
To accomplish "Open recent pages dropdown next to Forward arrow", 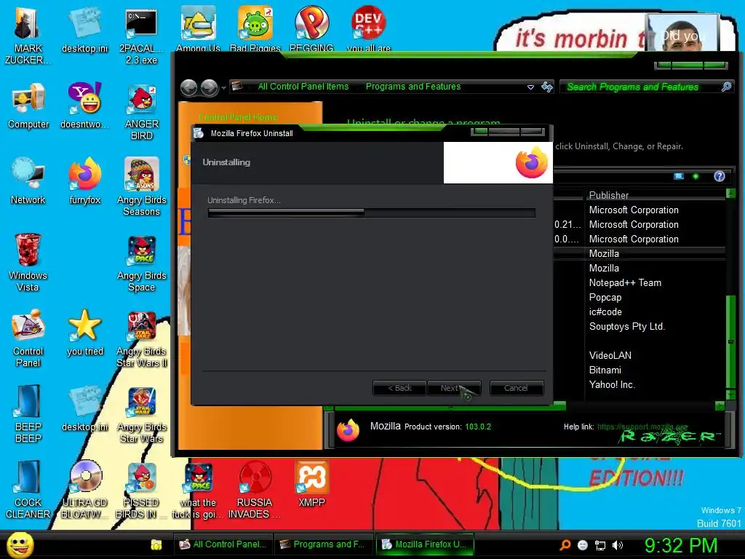I will tap(223, 88).
